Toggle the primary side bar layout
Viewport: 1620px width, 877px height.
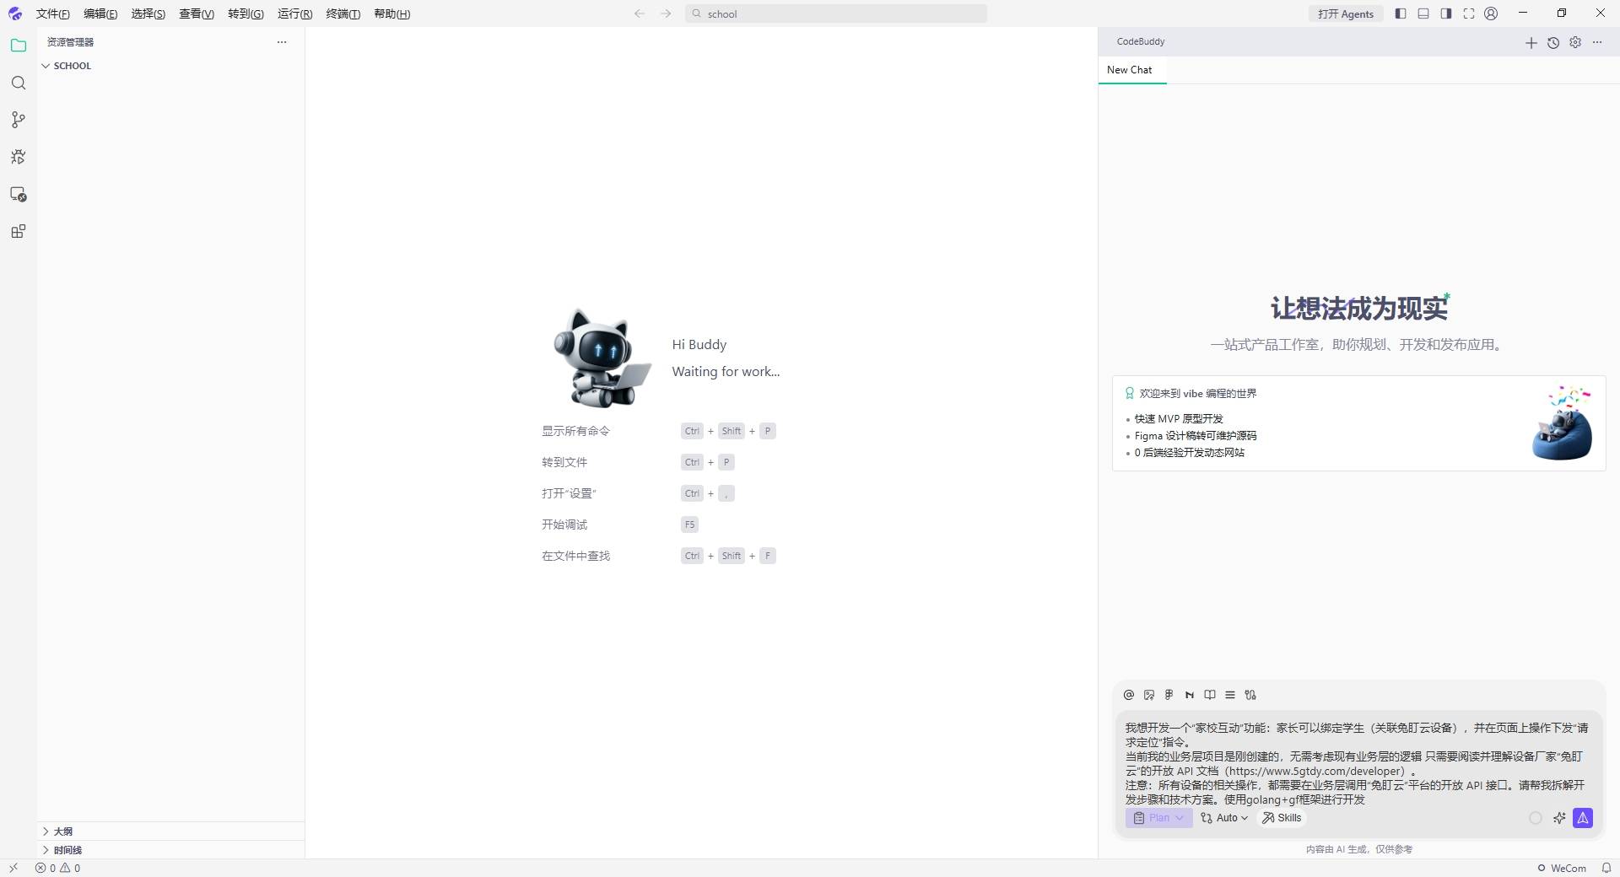[1401, 13]
